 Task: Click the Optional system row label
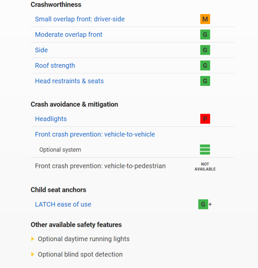pyautogui.click(x=60, y=150)
